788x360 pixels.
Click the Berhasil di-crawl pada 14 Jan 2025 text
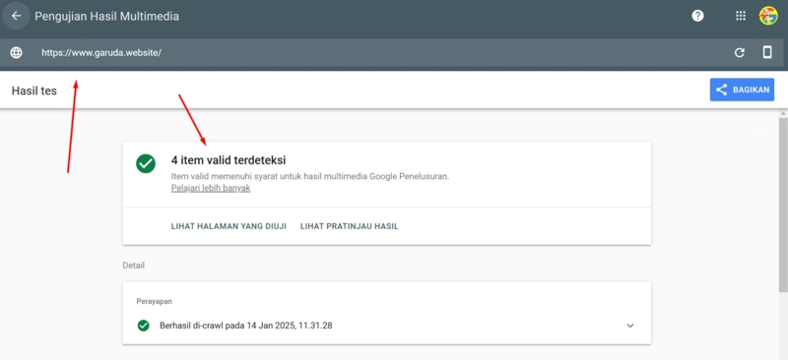click(x=245, y=326)
